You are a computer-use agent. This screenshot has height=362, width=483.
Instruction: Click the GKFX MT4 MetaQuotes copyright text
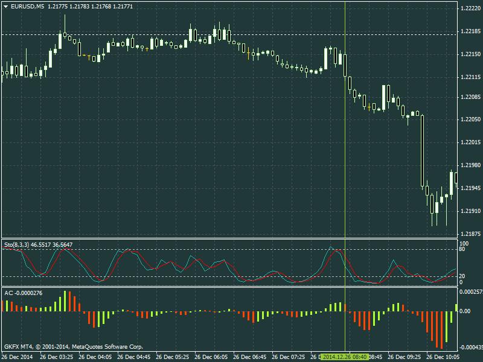(x=74, y=347)
